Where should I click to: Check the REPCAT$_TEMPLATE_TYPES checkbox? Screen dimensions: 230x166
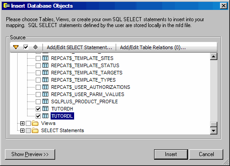pos(38,80)
